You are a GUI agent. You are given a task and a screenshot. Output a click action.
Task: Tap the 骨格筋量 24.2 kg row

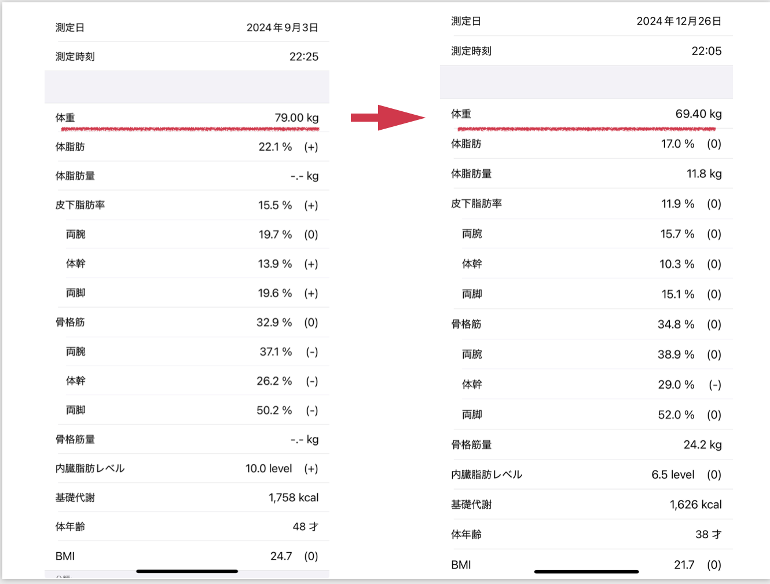586,444
